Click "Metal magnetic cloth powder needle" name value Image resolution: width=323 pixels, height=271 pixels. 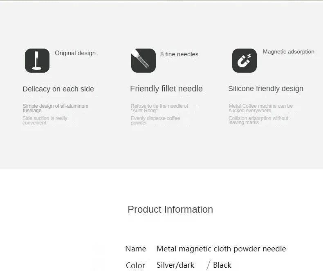click(221, 249)
